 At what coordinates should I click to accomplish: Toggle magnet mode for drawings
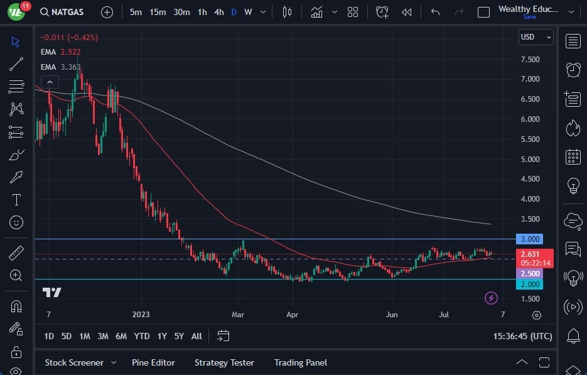[x=16, y=306]
